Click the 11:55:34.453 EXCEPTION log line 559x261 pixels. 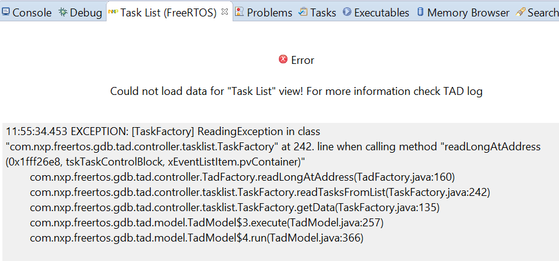click(163, 131)
